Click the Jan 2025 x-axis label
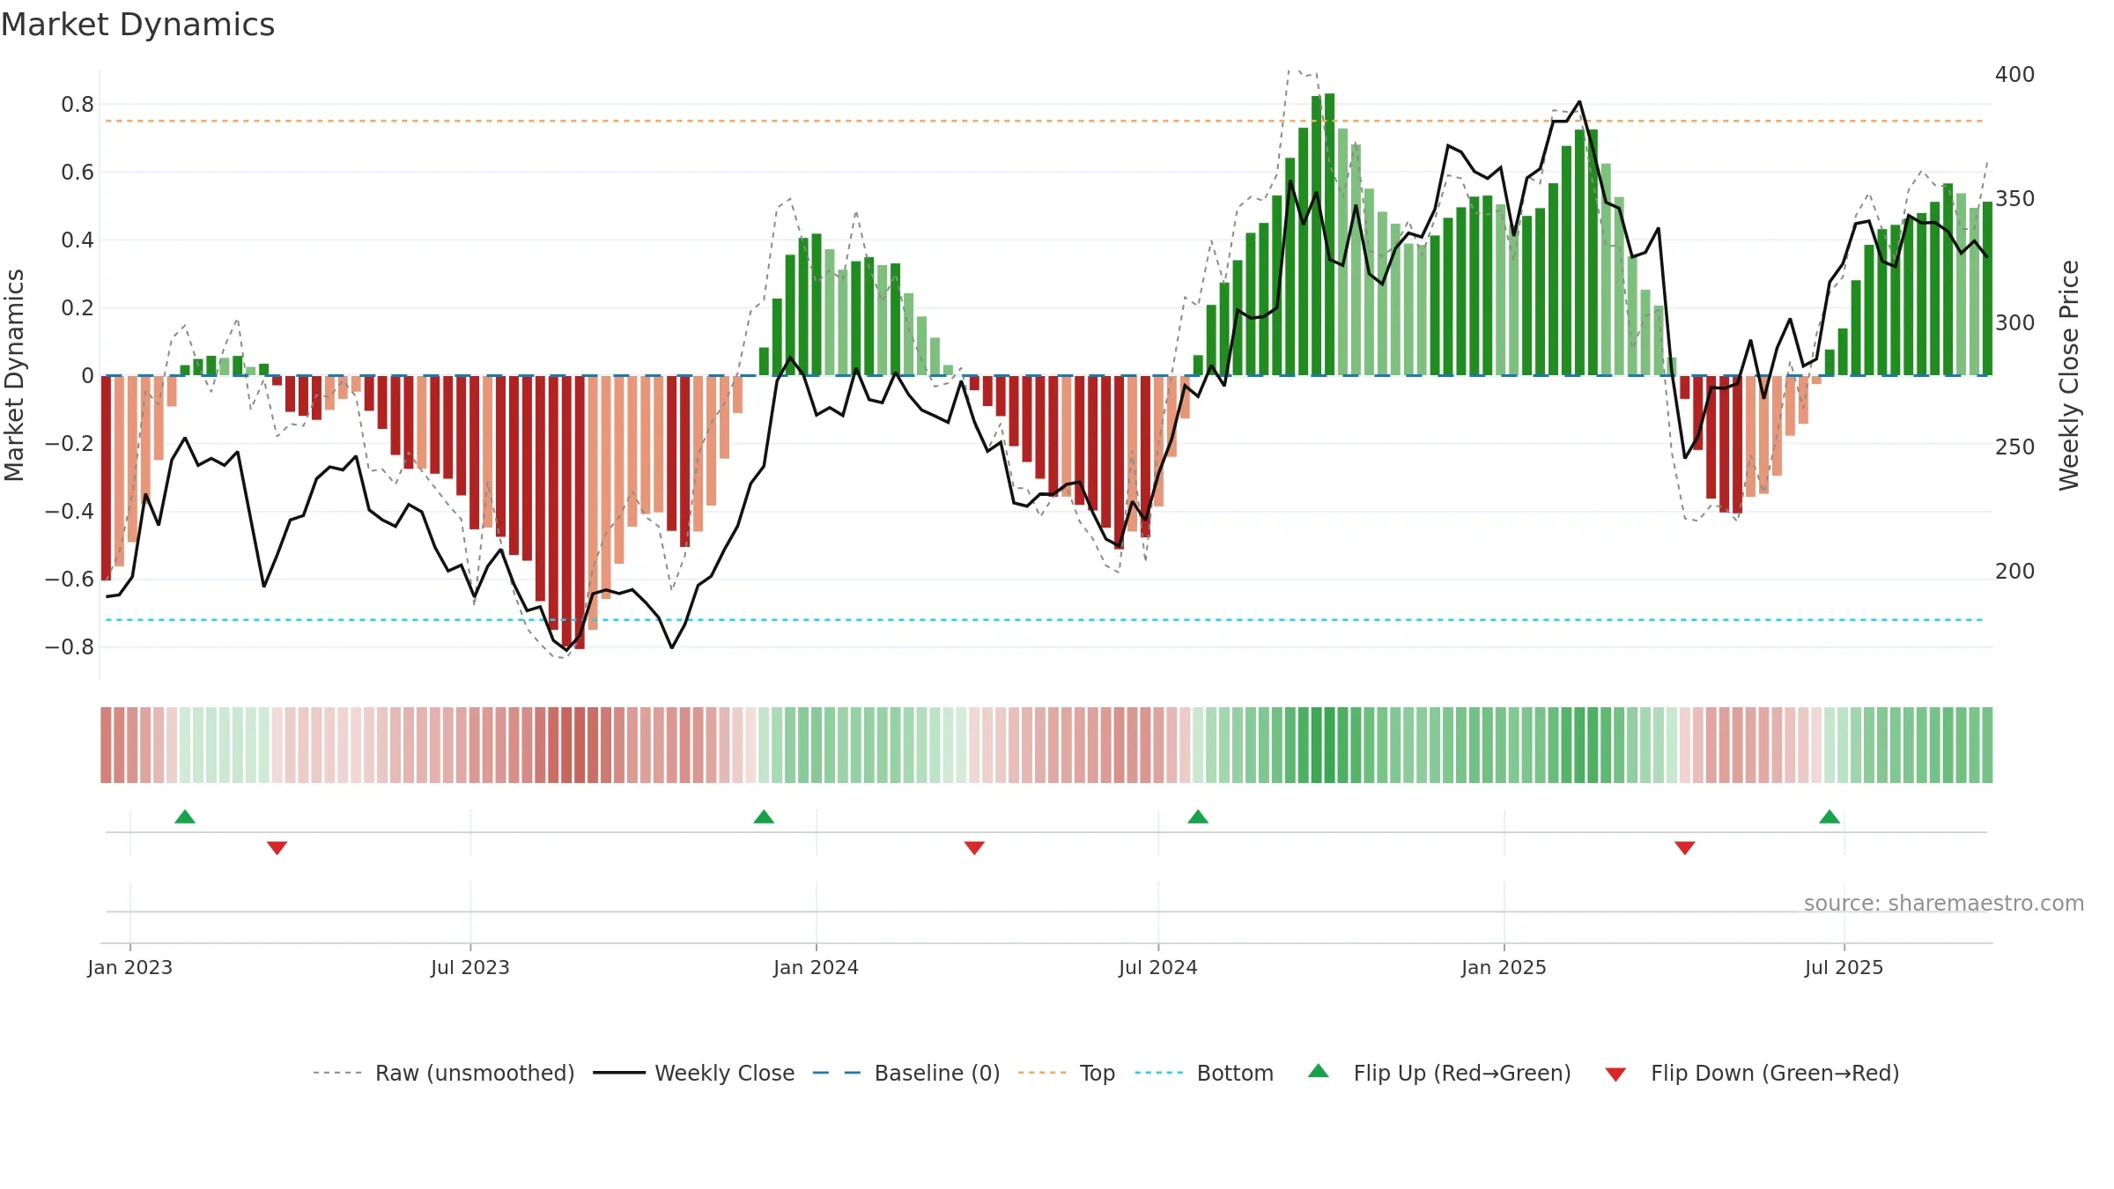This screenshot has width=2114, height=1189. click(x=1504, y=967)
